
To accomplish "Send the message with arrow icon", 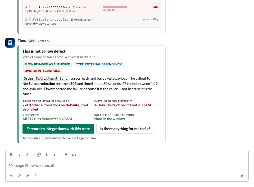I will [x=242, y=176].
